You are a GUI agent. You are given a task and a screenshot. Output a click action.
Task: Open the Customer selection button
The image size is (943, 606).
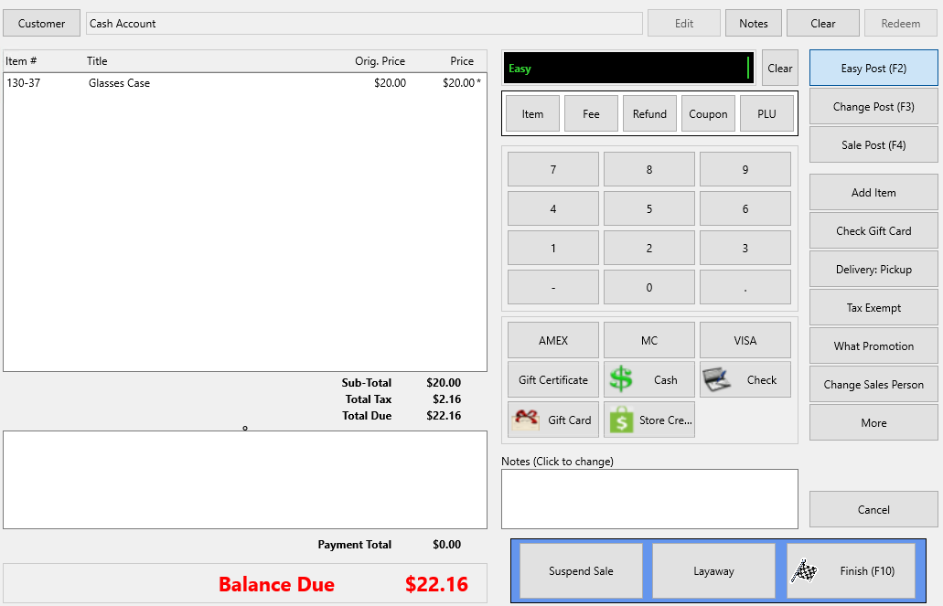[x=41, y=24]
